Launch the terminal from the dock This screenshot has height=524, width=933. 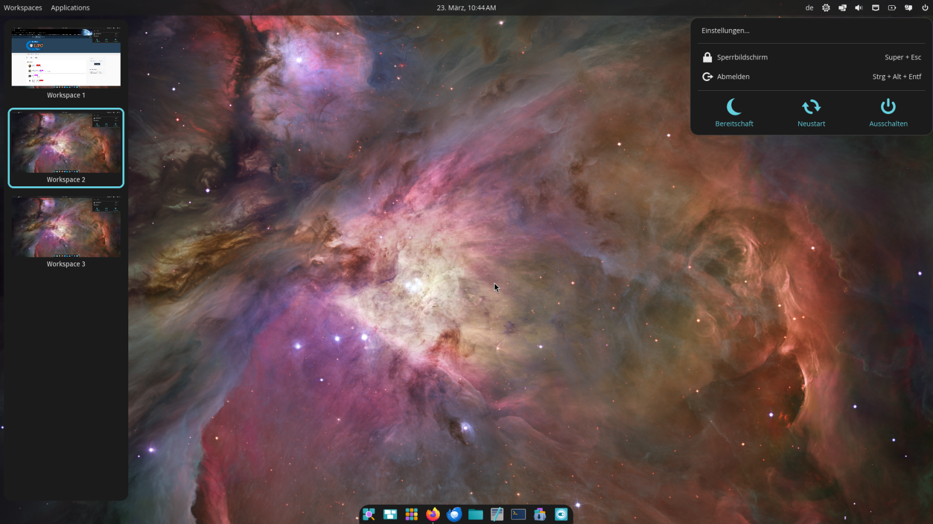518,514
